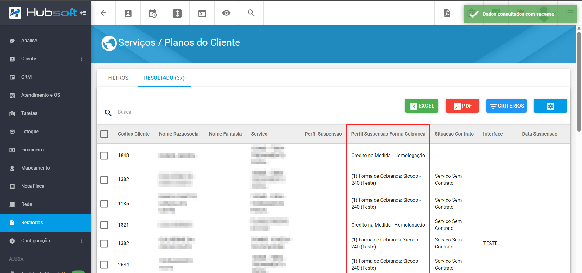
Task: Collapse the sidebar using Hubsoft arrow icon
Action: 83,13
